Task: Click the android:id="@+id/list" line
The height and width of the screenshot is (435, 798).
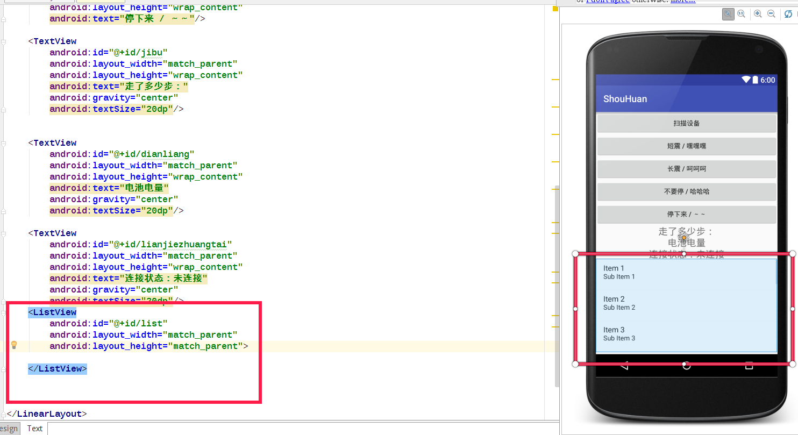Action: point(109,324)
